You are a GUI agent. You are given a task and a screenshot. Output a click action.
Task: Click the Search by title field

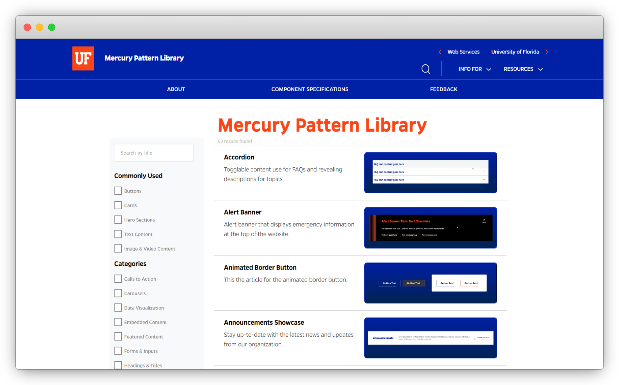(153, 153)
